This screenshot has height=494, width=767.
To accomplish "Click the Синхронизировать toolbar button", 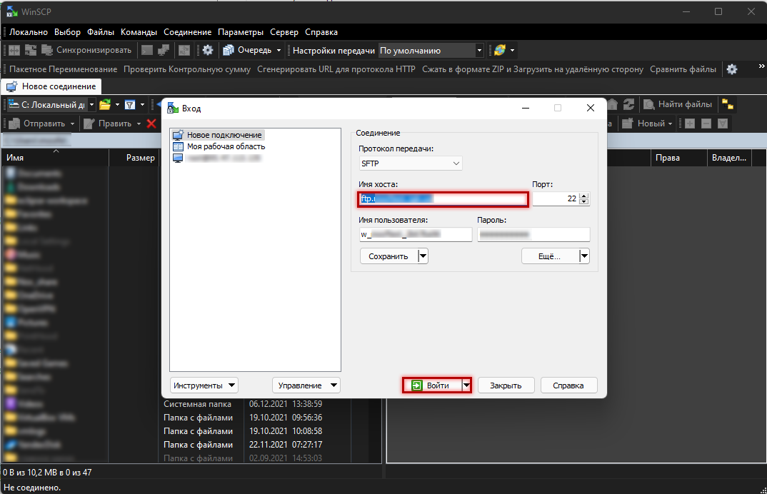I will click(x=86, y=50).
